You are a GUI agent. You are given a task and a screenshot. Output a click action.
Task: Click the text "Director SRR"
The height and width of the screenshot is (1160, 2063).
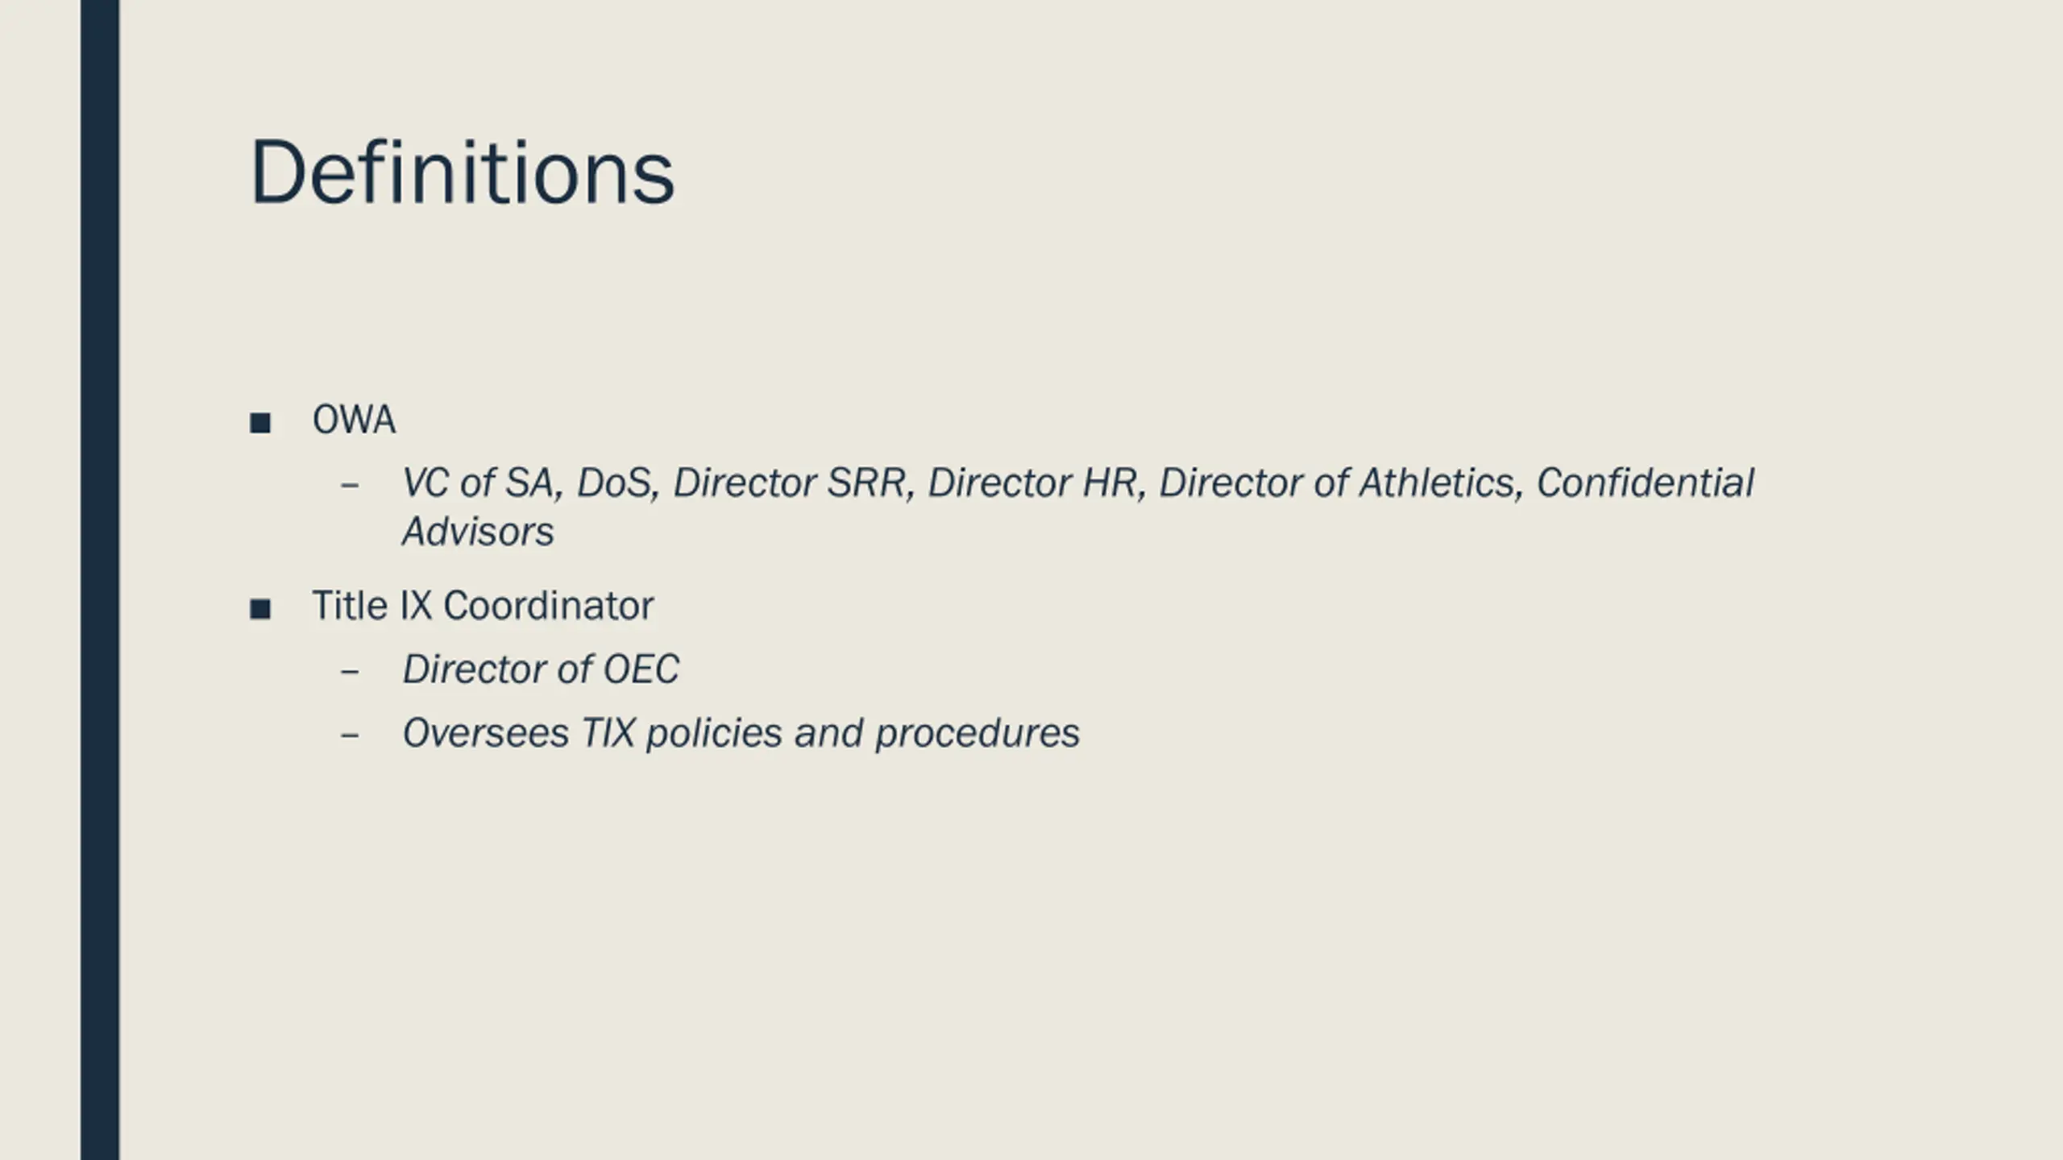(793, 483)
